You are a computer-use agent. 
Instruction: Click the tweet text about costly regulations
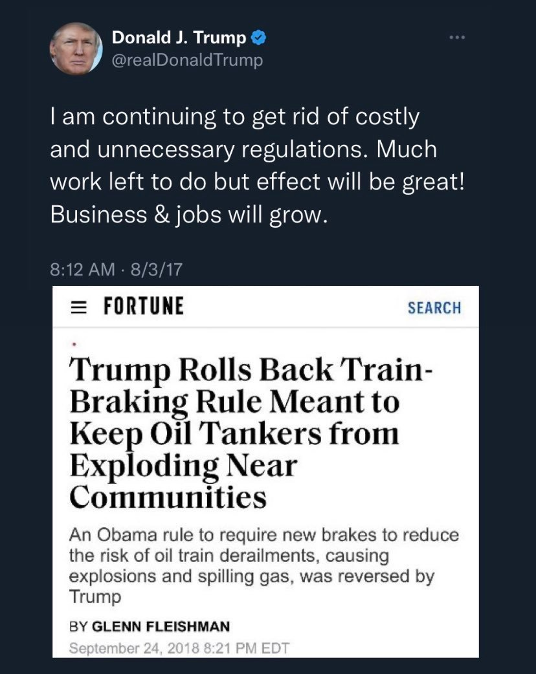pos(257,166)
